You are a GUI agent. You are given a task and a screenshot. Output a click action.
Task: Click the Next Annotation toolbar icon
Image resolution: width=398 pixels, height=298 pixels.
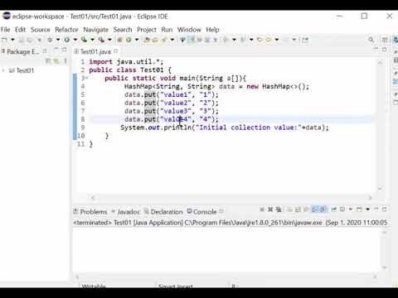(x=226, y=40)
